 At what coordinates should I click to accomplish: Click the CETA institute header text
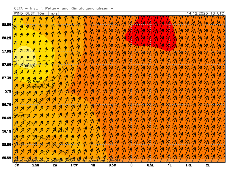[x=63, y=8]
